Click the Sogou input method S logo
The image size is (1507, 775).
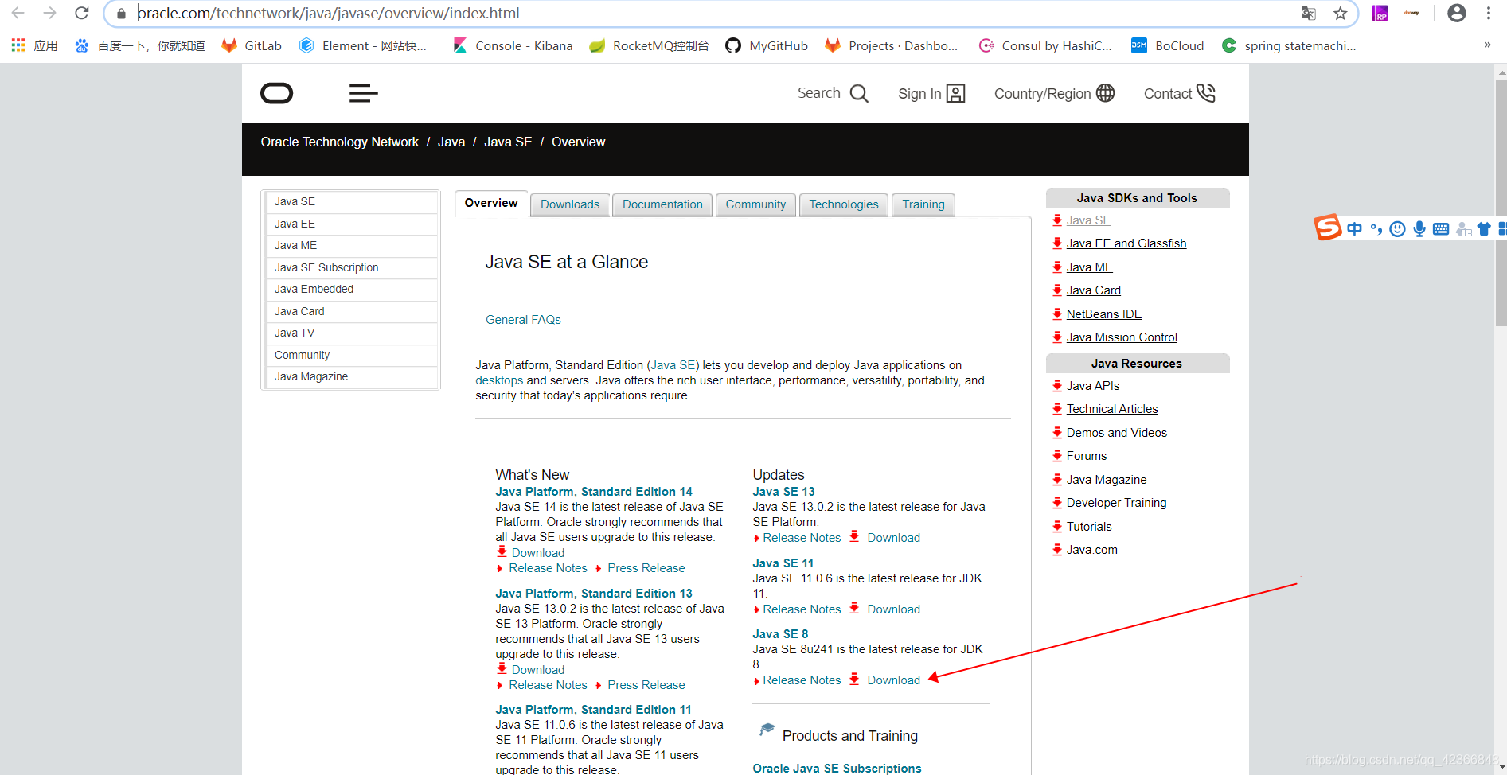[1327, 228]
